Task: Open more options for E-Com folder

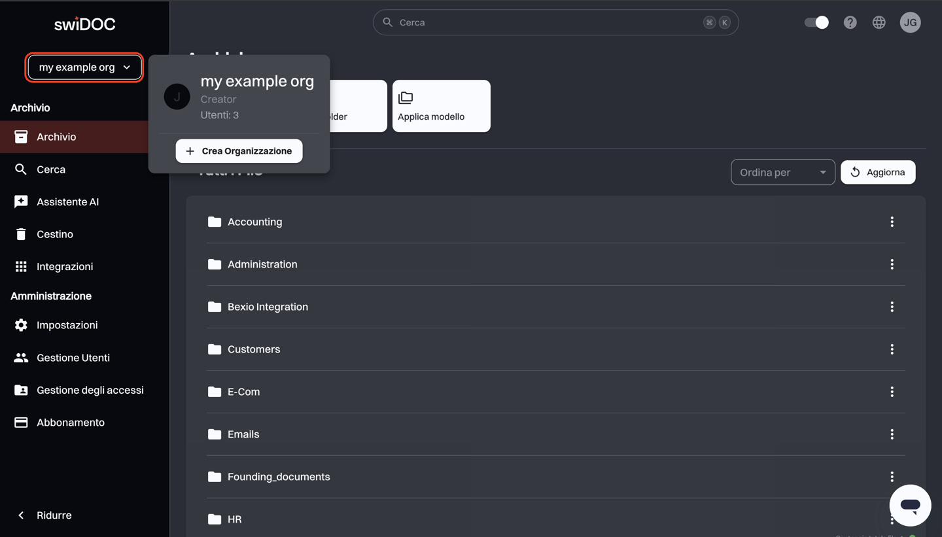Action: click(892, 392)
